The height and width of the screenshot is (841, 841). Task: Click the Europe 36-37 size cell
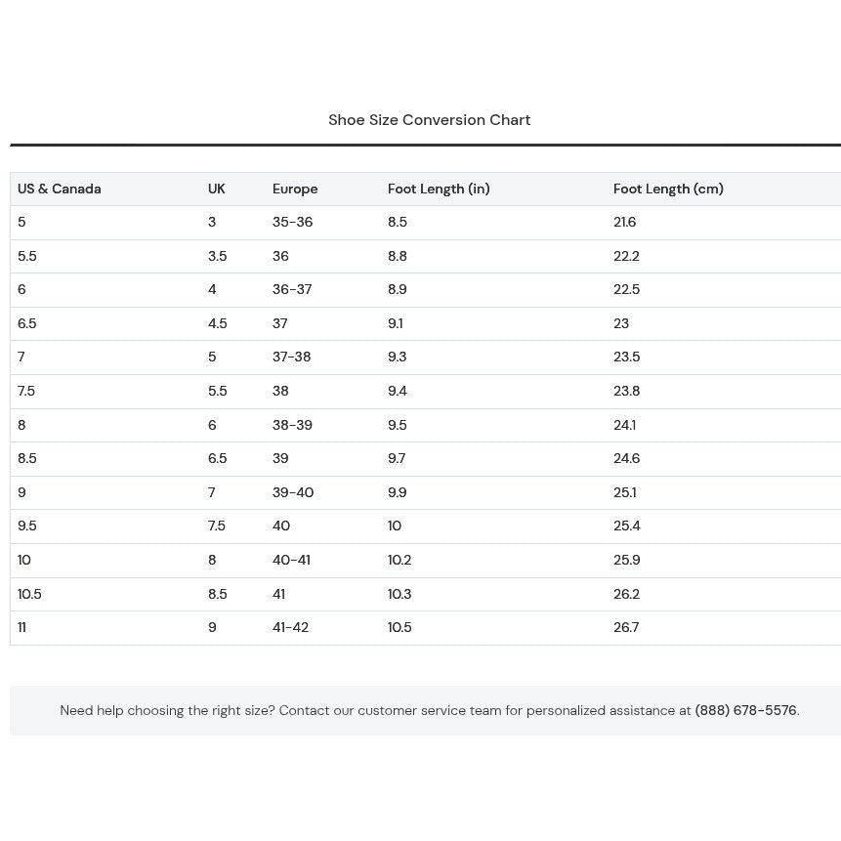click(292, 290)
